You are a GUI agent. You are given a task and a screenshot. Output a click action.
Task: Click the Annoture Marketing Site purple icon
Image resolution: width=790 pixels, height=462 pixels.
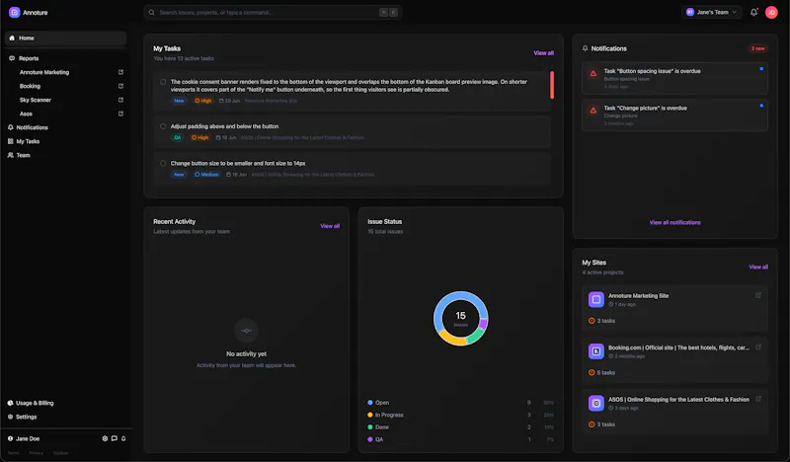click(x=596, y=299)
